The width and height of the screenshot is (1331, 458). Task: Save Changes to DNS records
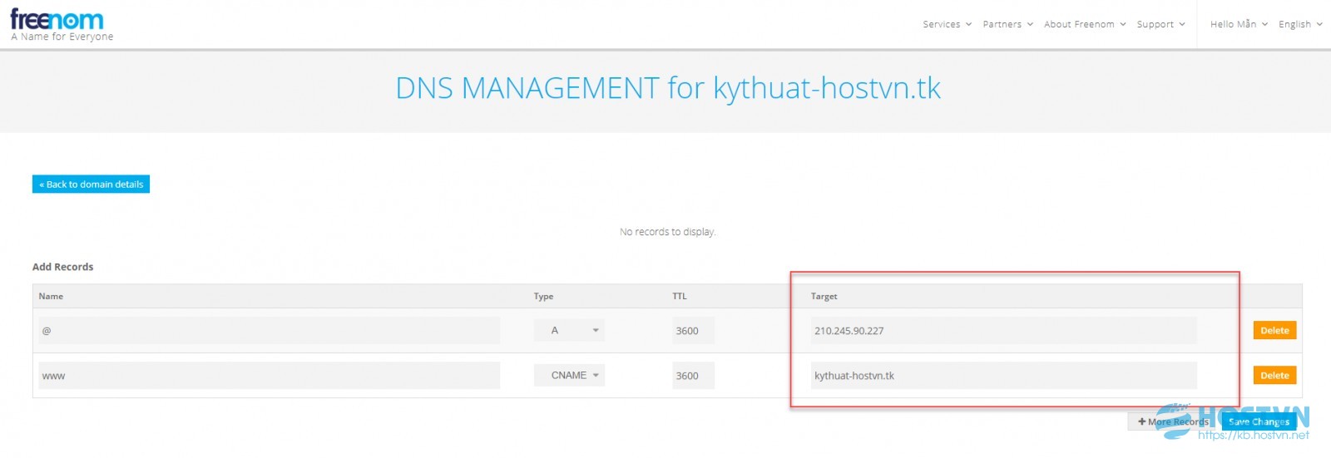(1259, 422)
